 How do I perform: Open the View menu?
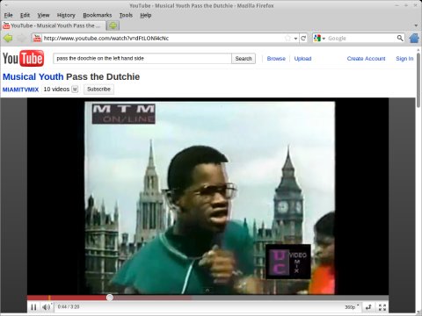(x=43, y=15)
